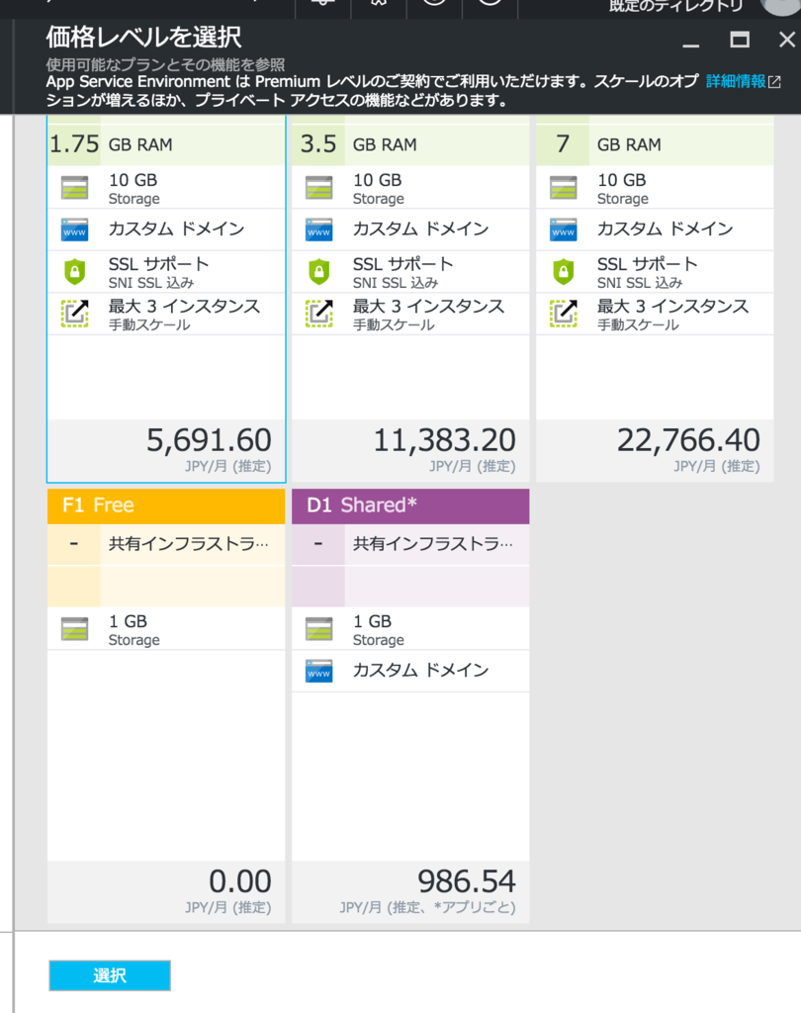Click the 選択 button

(110, 974)
